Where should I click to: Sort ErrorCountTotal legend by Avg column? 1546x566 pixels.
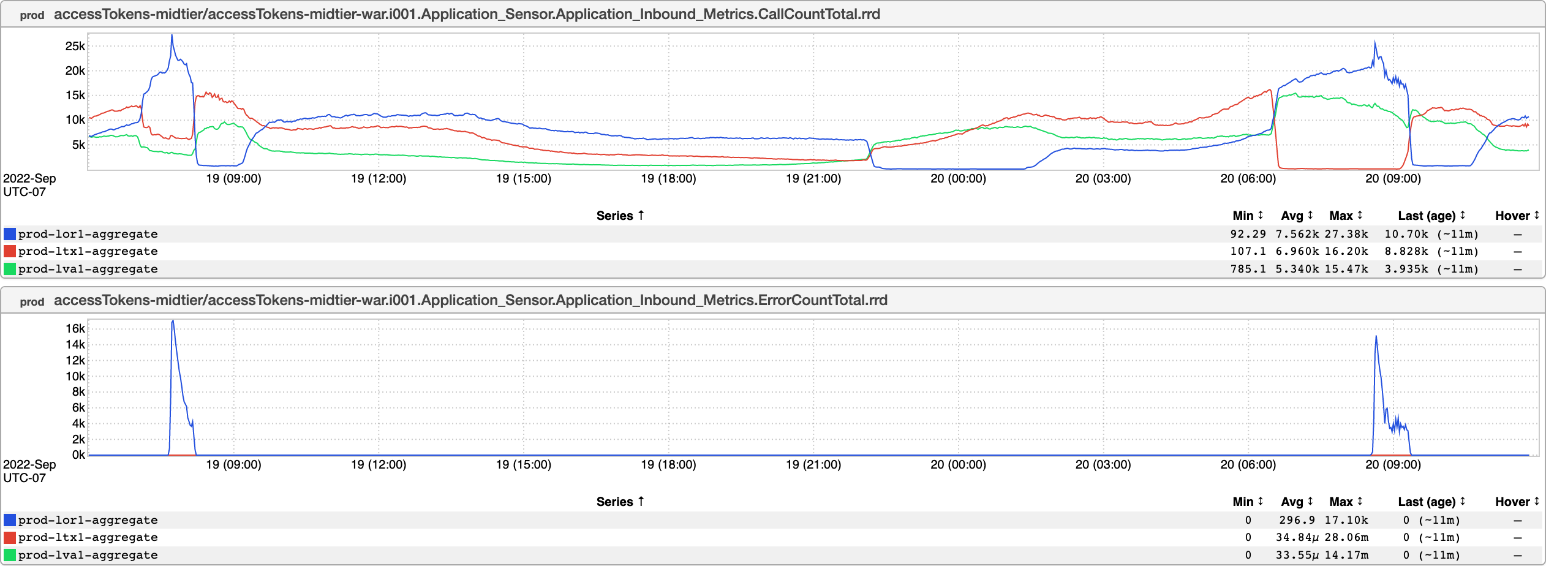tap(1297, 502)
